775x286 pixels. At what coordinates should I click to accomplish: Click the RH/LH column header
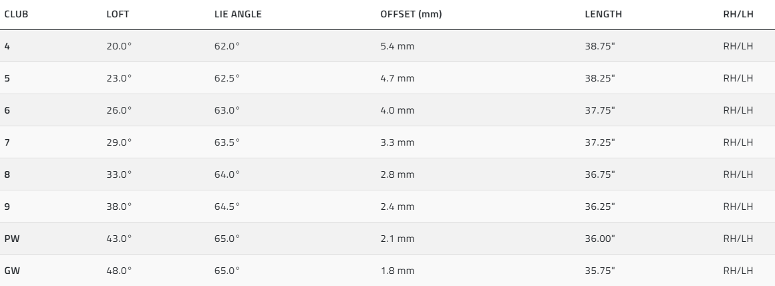[738, 14]
